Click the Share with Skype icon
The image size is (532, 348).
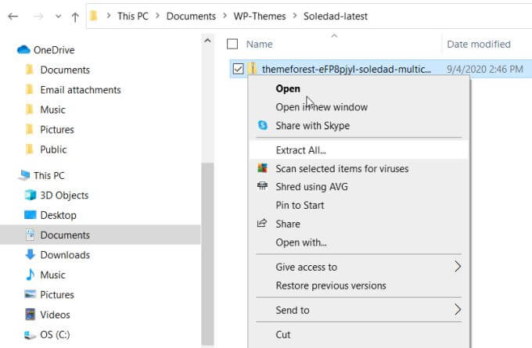coord(262,126)
